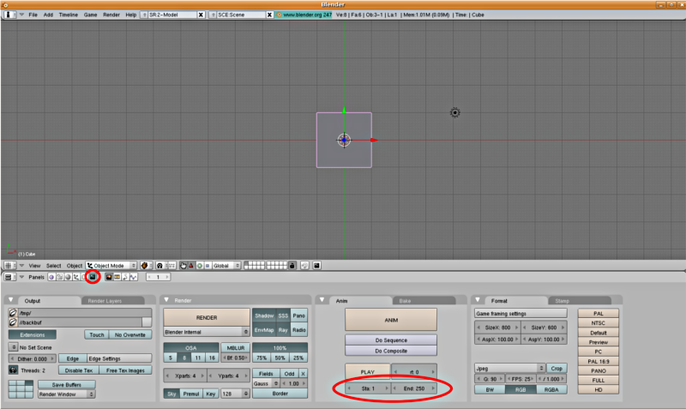Viewport: 686px width, 409px height.
Task: Click the Dither: 0.000 slider field
Action: pyautogui.click(x=33, y=358)
